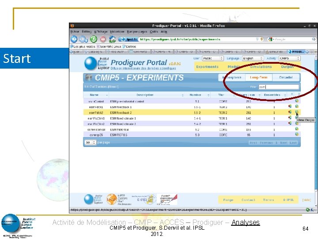Click the browser page vertical scrollbar
318x239 pixels.
pos(315,123)
